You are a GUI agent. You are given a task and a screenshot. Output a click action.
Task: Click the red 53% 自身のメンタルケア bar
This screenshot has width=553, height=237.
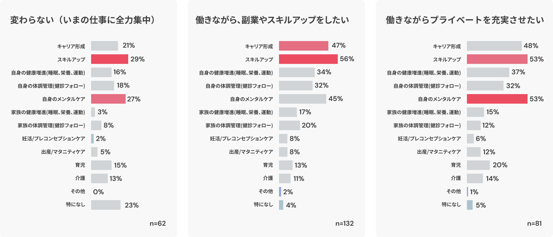coord(497,99)
